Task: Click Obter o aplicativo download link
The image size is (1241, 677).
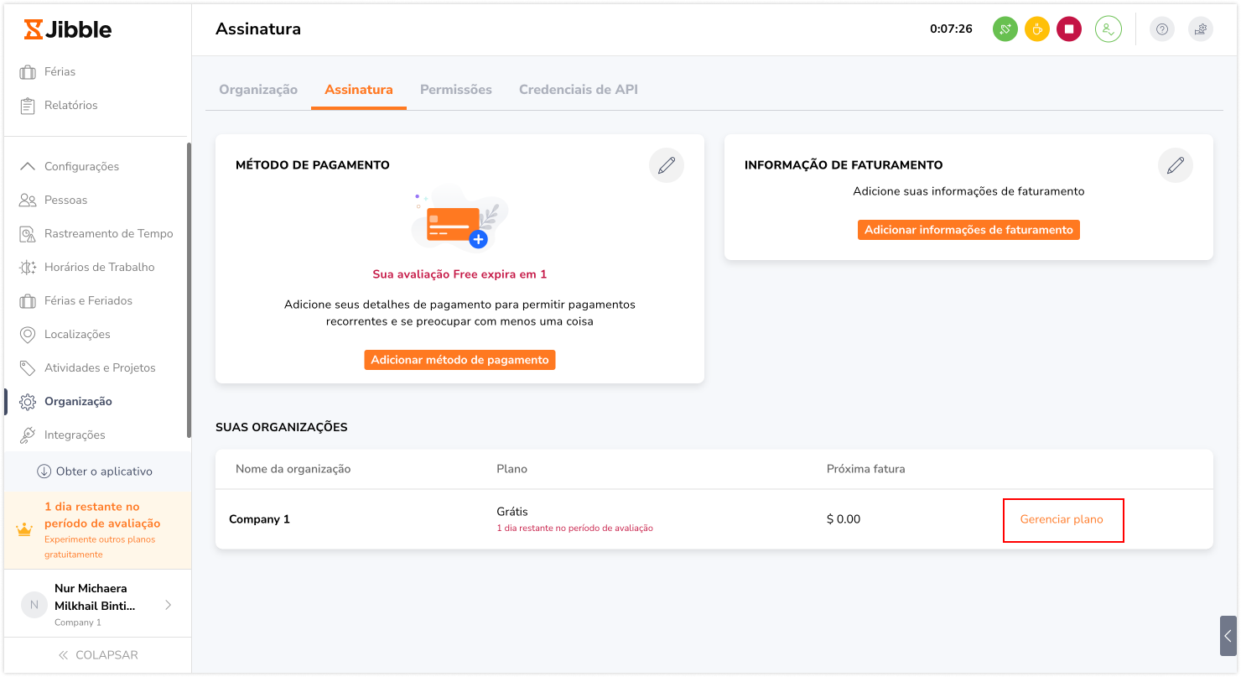Action: pyautogui.click(x=95, y=471)
